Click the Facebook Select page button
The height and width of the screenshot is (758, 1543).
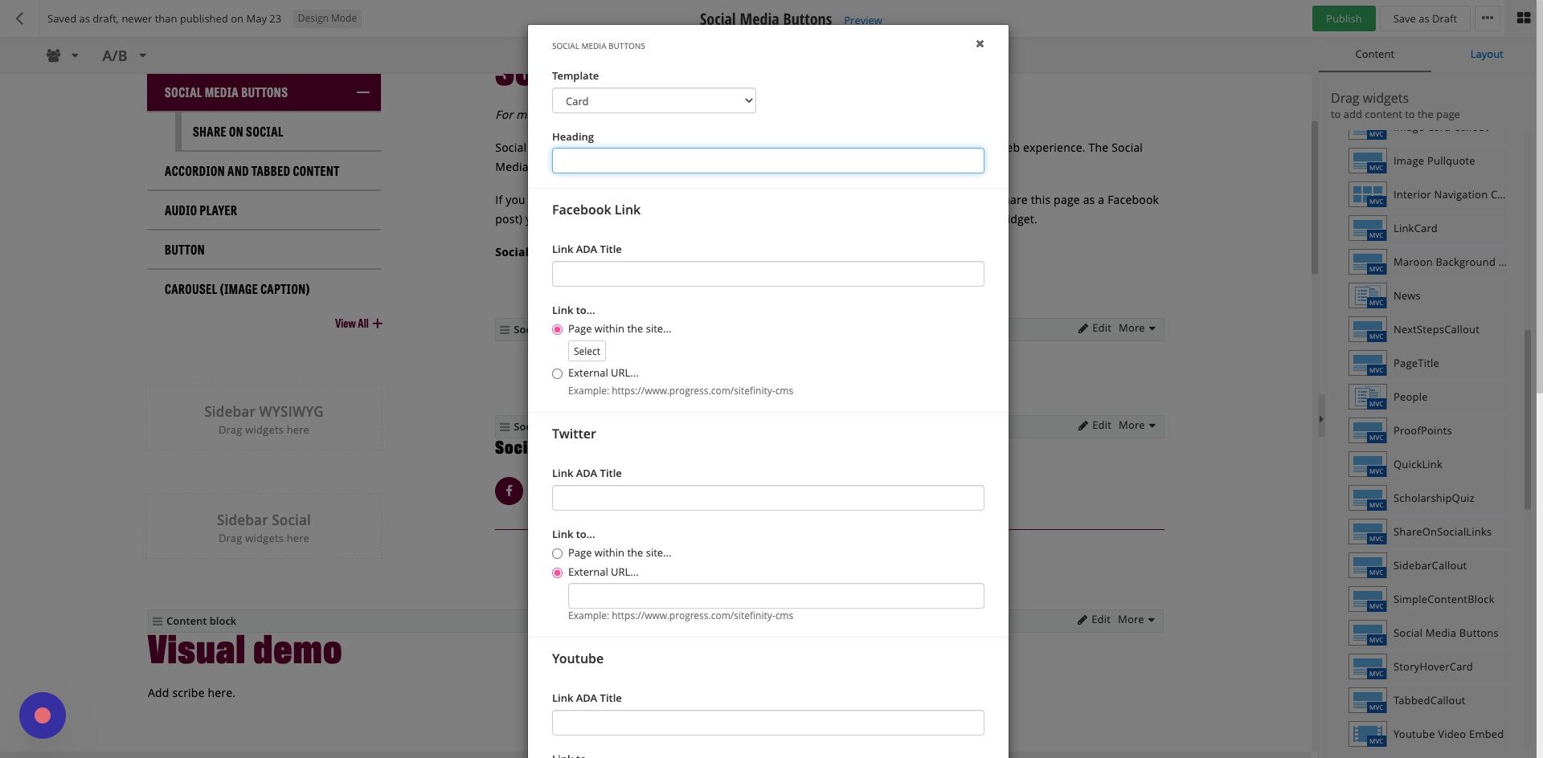click(x=587, y=352)
